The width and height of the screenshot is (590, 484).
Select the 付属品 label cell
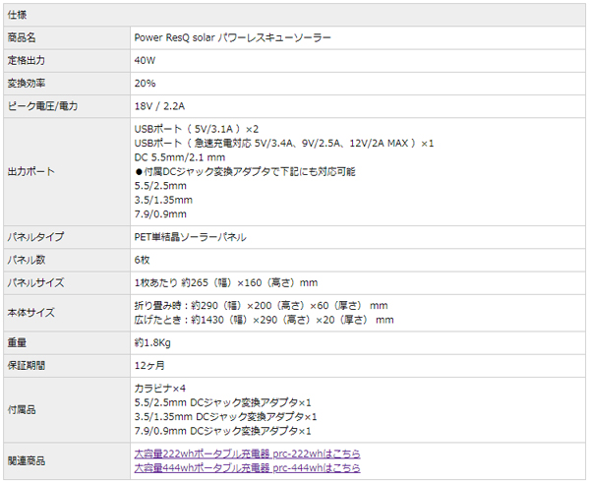[67, 410]
